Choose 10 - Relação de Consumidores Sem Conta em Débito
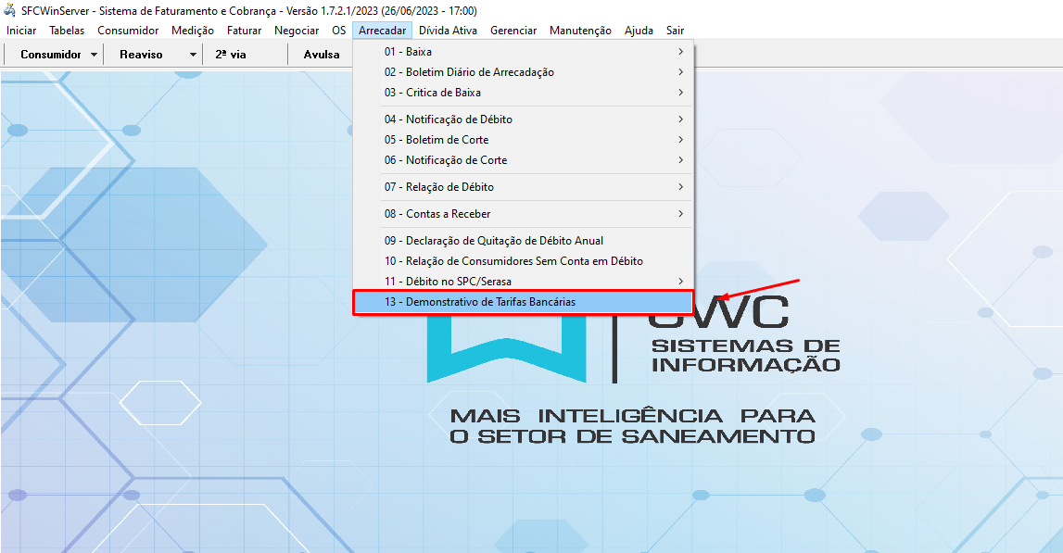The height and width of the screenshot is (553, 1063). pyautogui.click(x=513, y=261)
